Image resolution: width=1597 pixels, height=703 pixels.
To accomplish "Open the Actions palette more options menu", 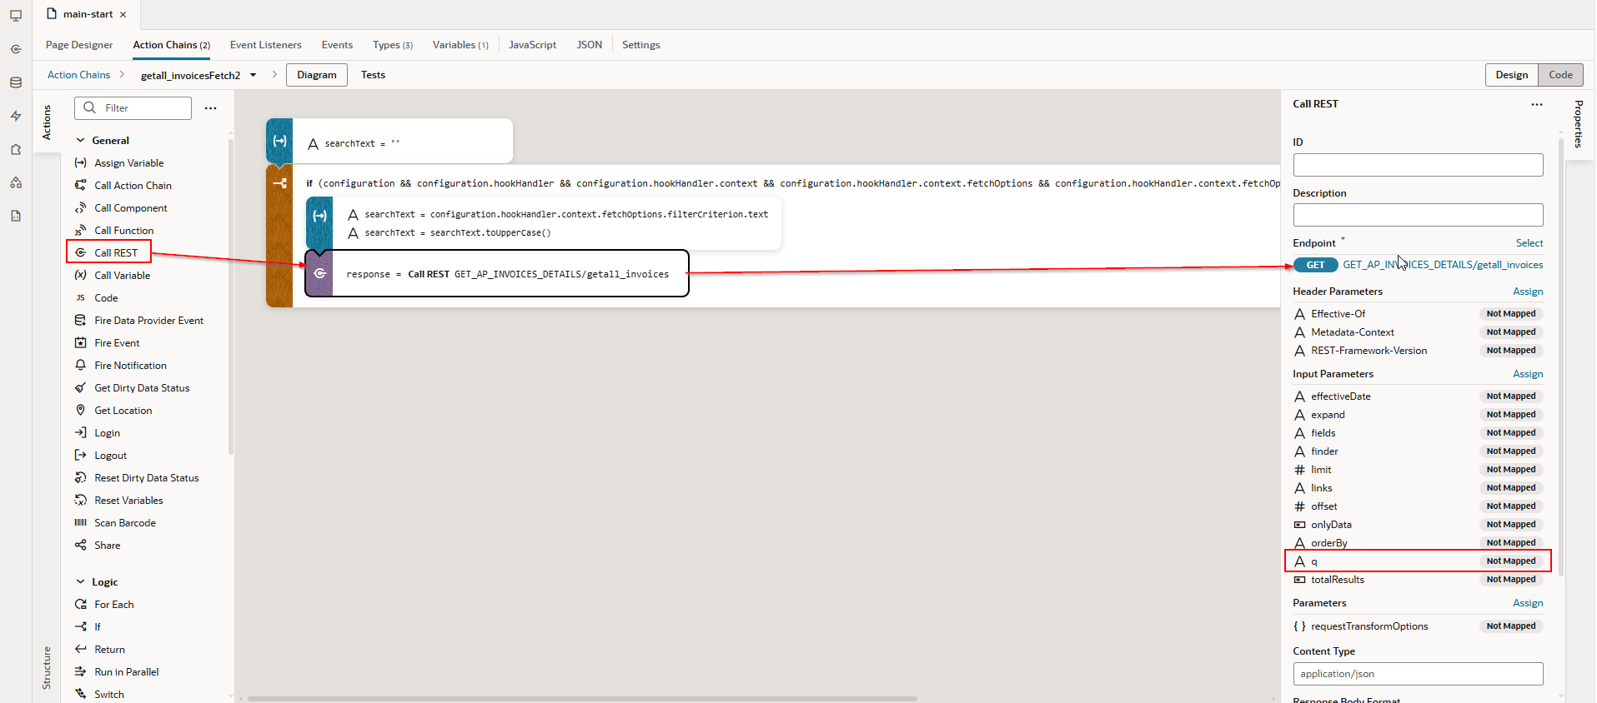I will pos(211,108).
